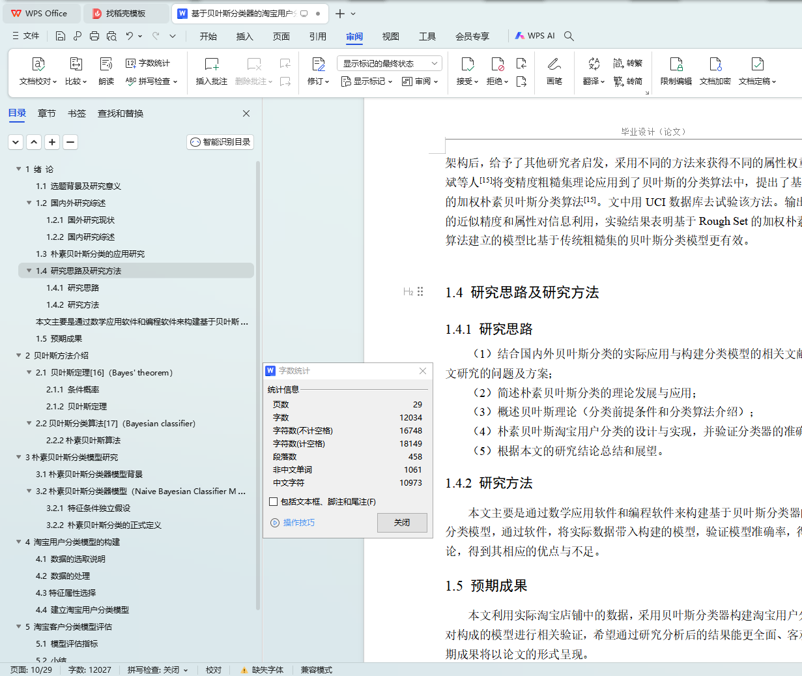Click 插入批注 insert comment
Image resolution: width=802 pixels, height=676 pixels.
[212, 72]
